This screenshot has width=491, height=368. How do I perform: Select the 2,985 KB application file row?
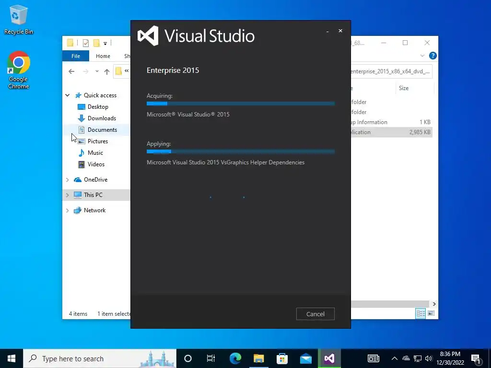(391, 132)
